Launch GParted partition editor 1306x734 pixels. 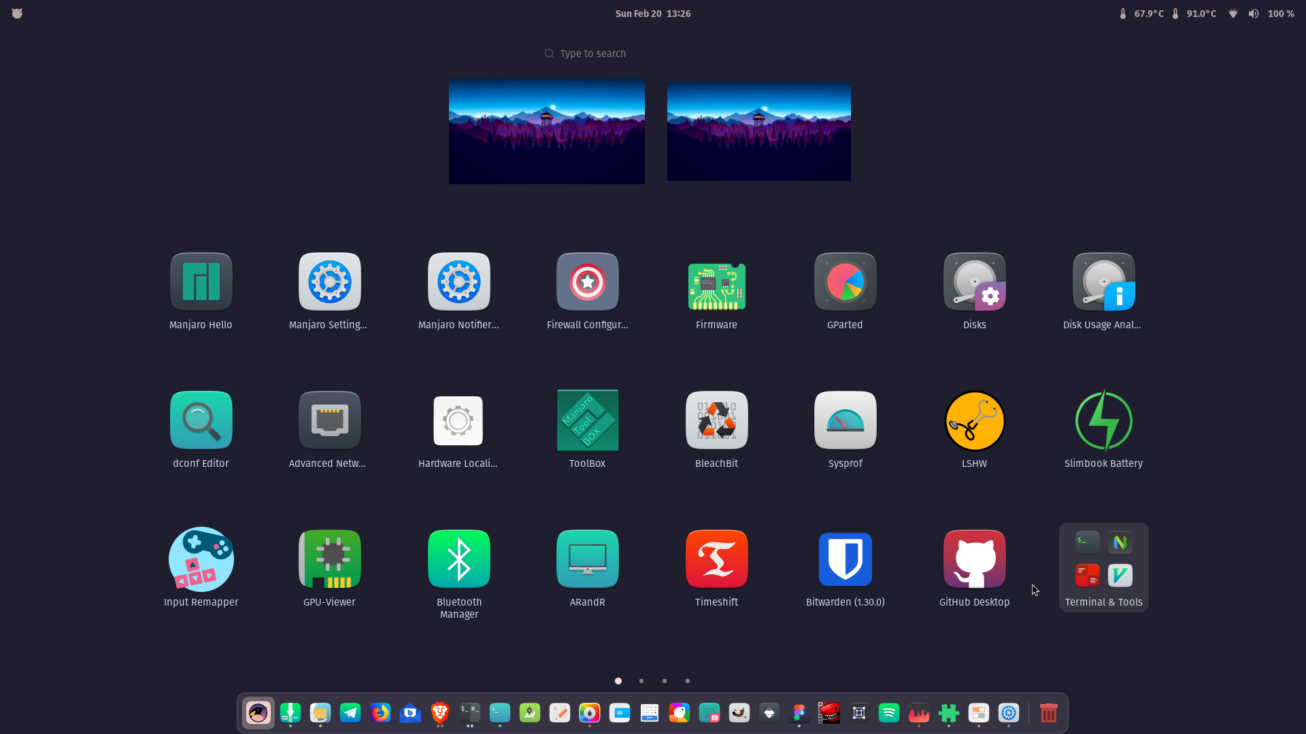(845, 292)
